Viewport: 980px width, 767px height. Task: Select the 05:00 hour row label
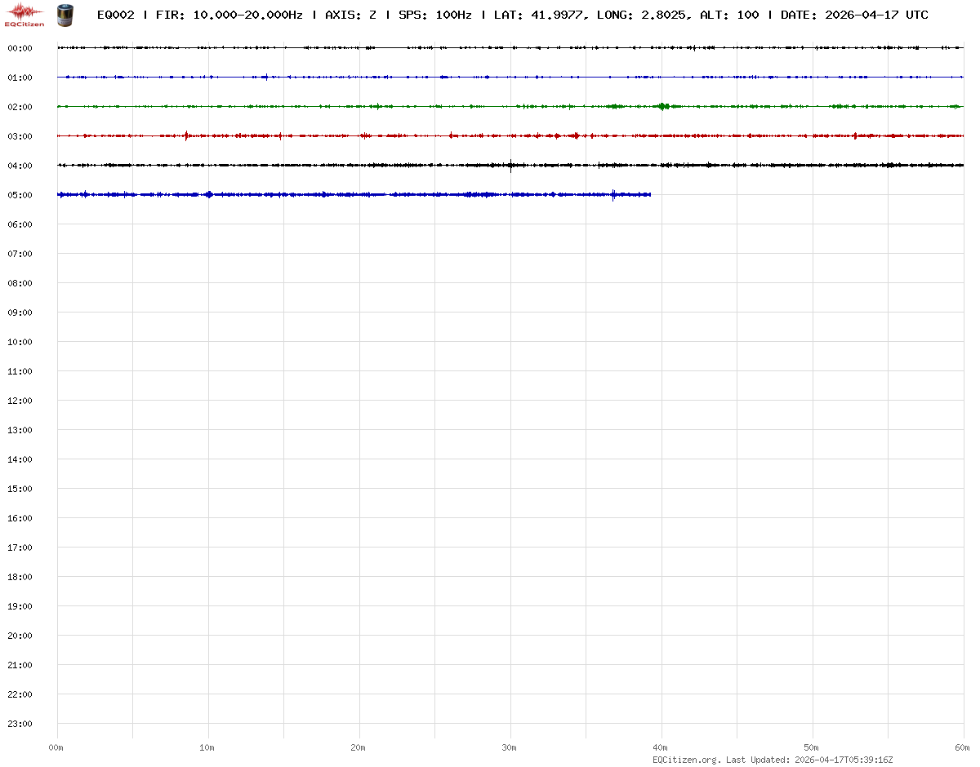tap(20, 195)
